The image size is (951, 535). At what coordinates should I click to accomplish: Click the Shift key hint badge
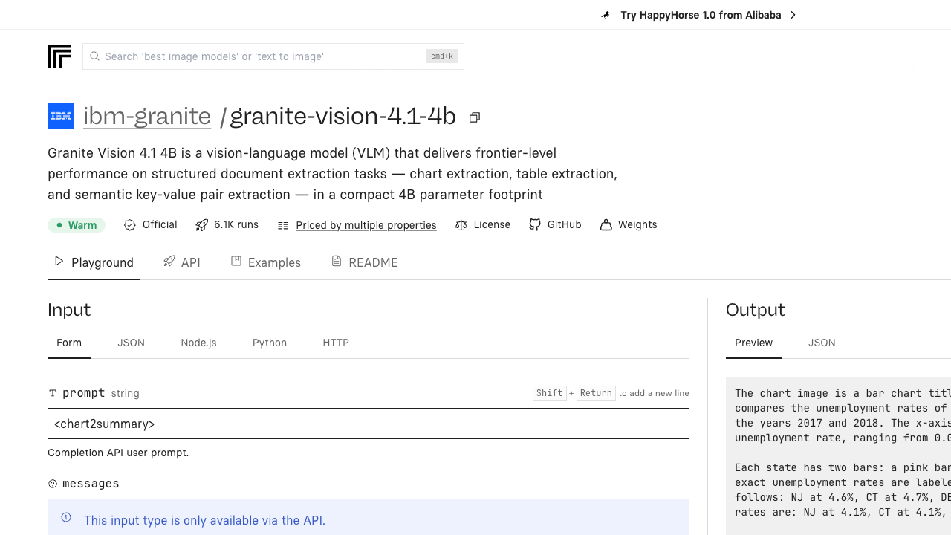[x=550, y=393]
